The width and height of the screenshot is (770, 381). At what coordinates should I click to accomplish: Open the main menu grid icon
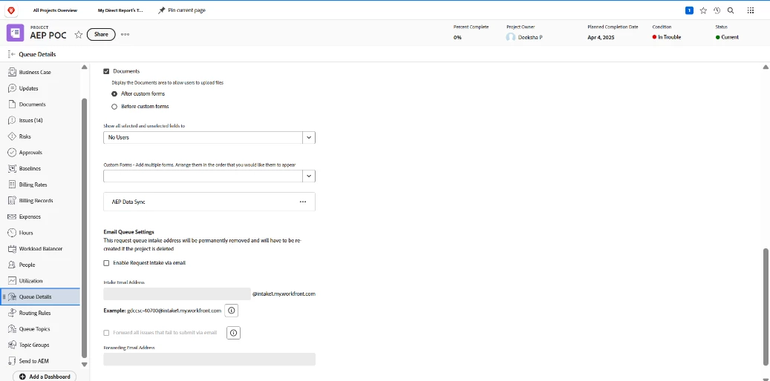(751, 10)
